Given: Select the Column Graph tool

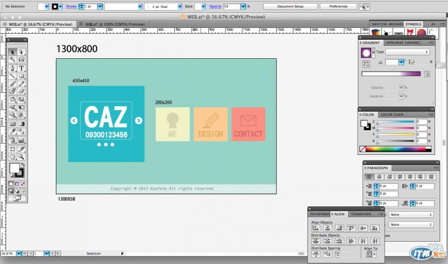Looking at the screenshot, I should 21,140.
